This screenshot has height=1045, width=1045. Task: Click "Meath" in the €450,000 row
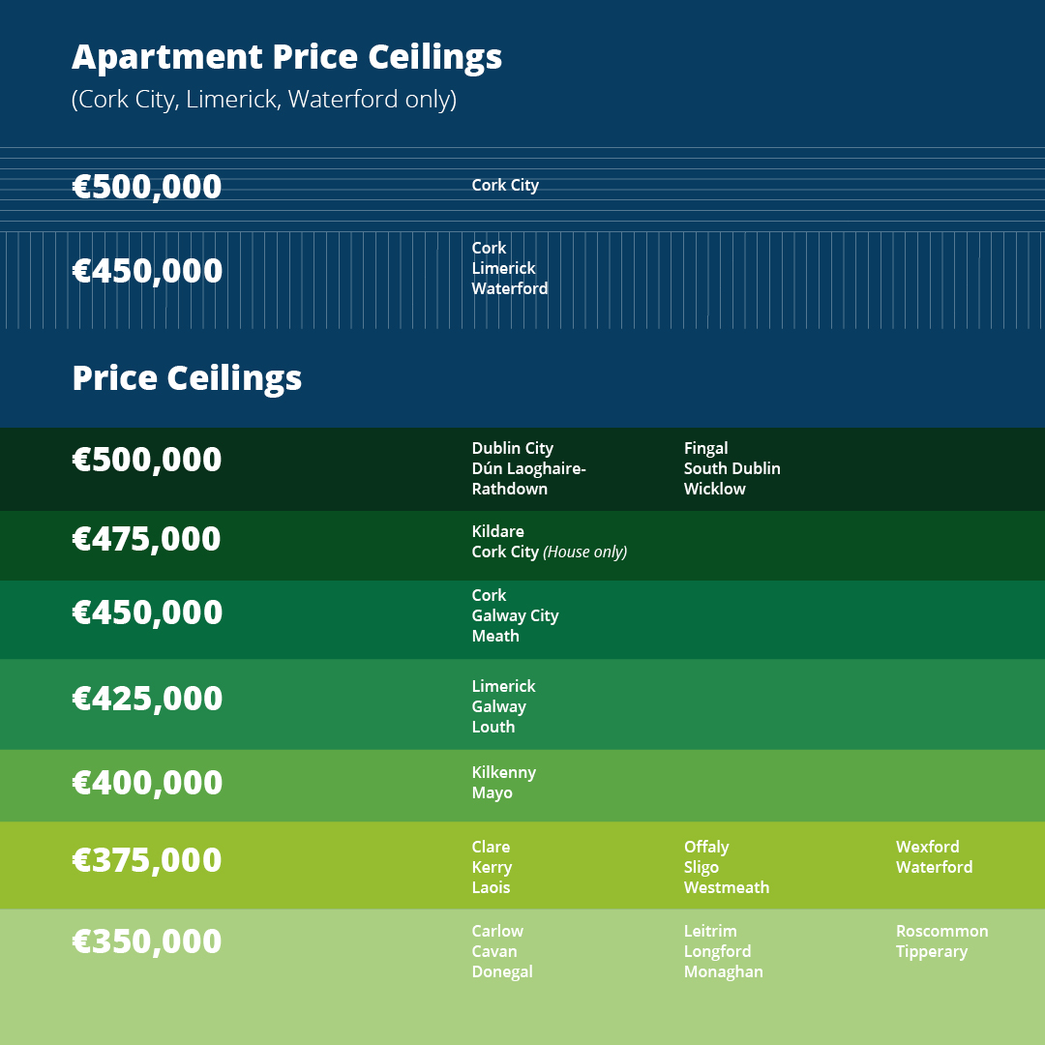tap(495, 636)
